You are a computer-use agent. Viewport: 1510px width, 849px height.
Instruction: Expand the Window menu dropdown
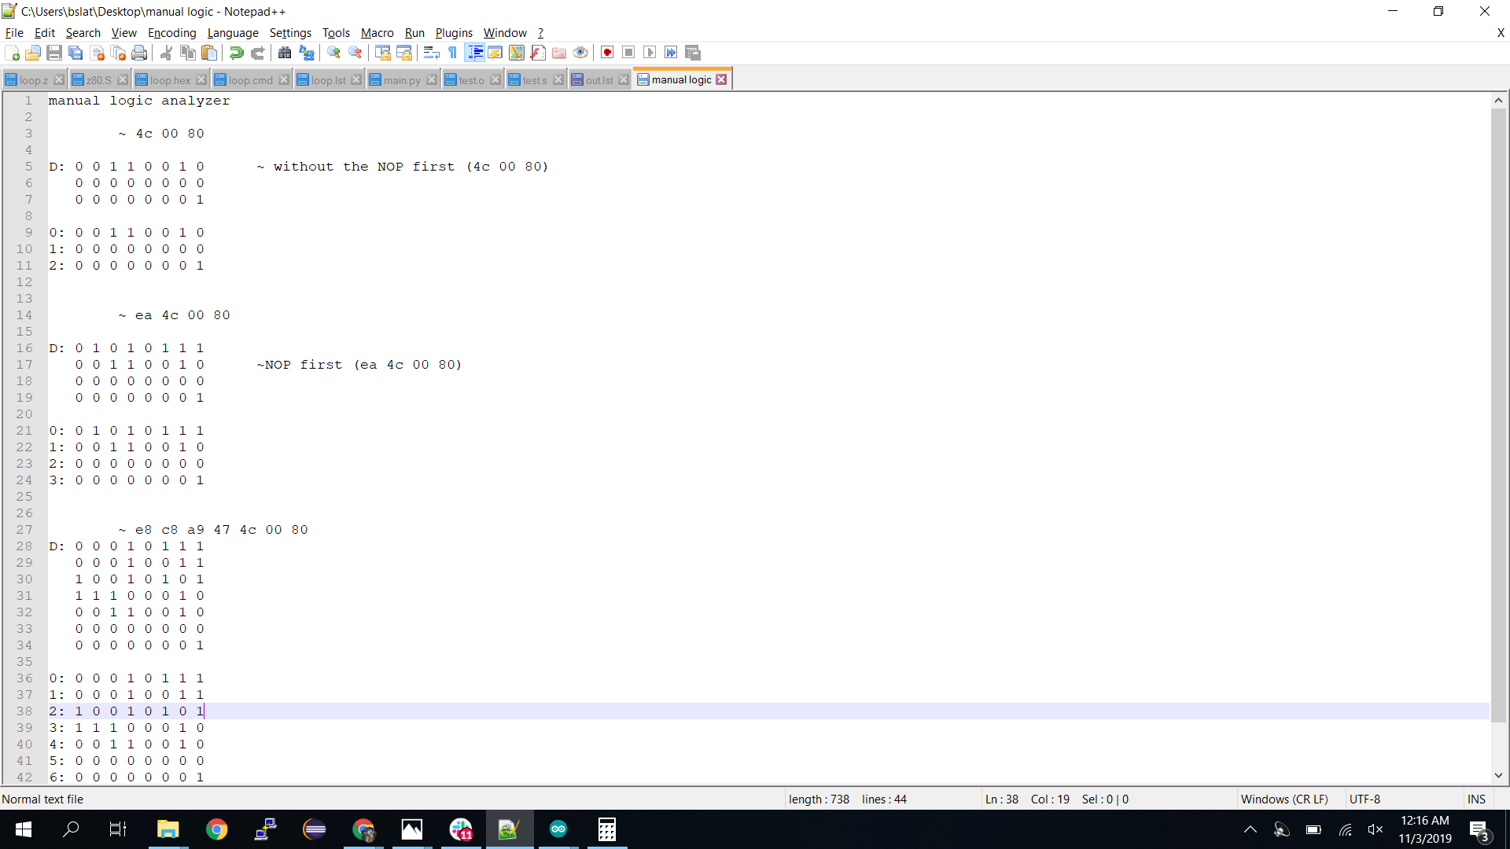tap(503, 32)
